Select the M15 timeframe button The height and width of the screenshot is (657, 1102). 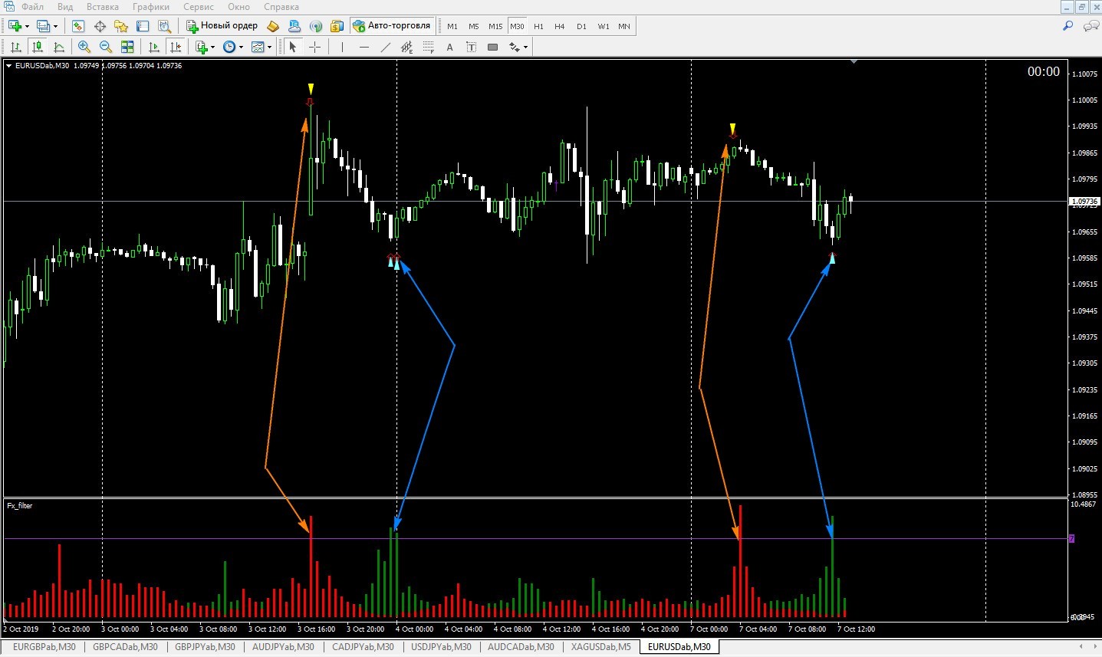[495, 26]
